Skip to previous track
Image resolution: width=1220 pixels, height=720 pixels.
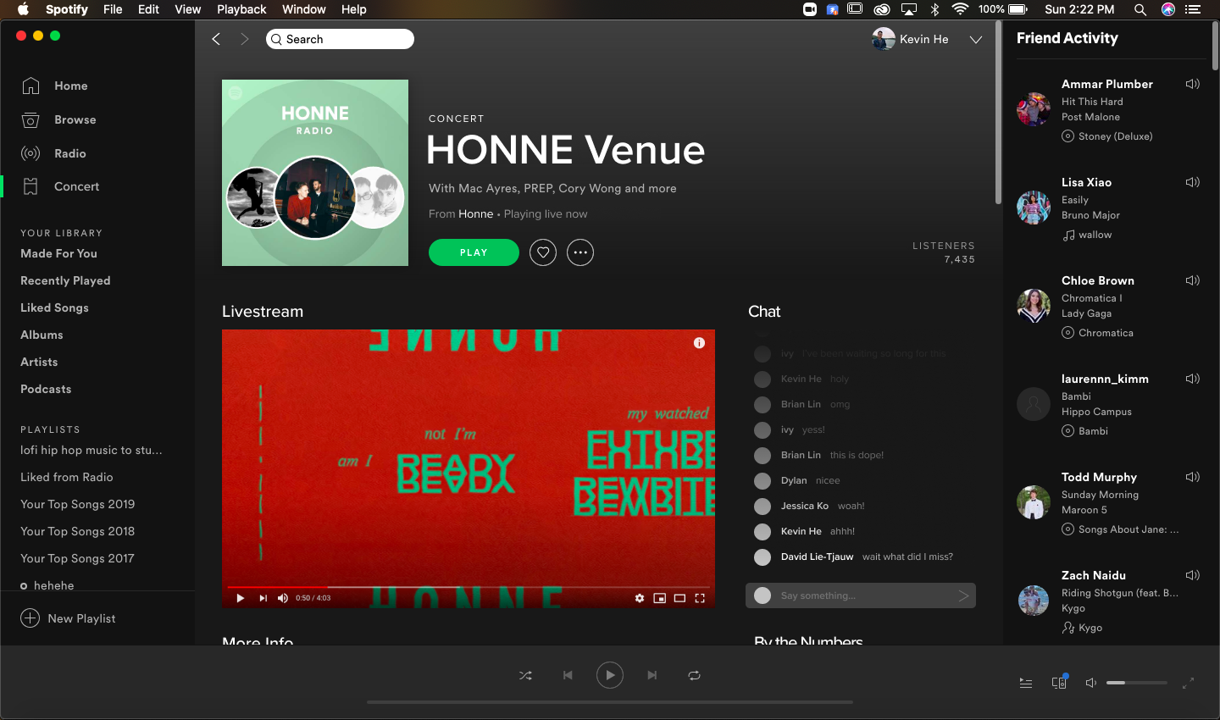tap(568, 675)
